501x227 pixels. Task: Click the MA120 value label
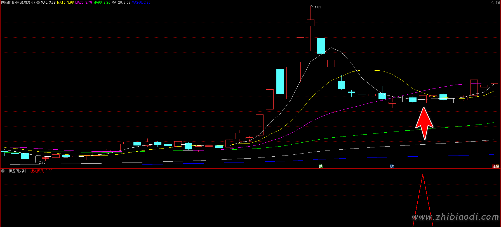pos(121,3)
